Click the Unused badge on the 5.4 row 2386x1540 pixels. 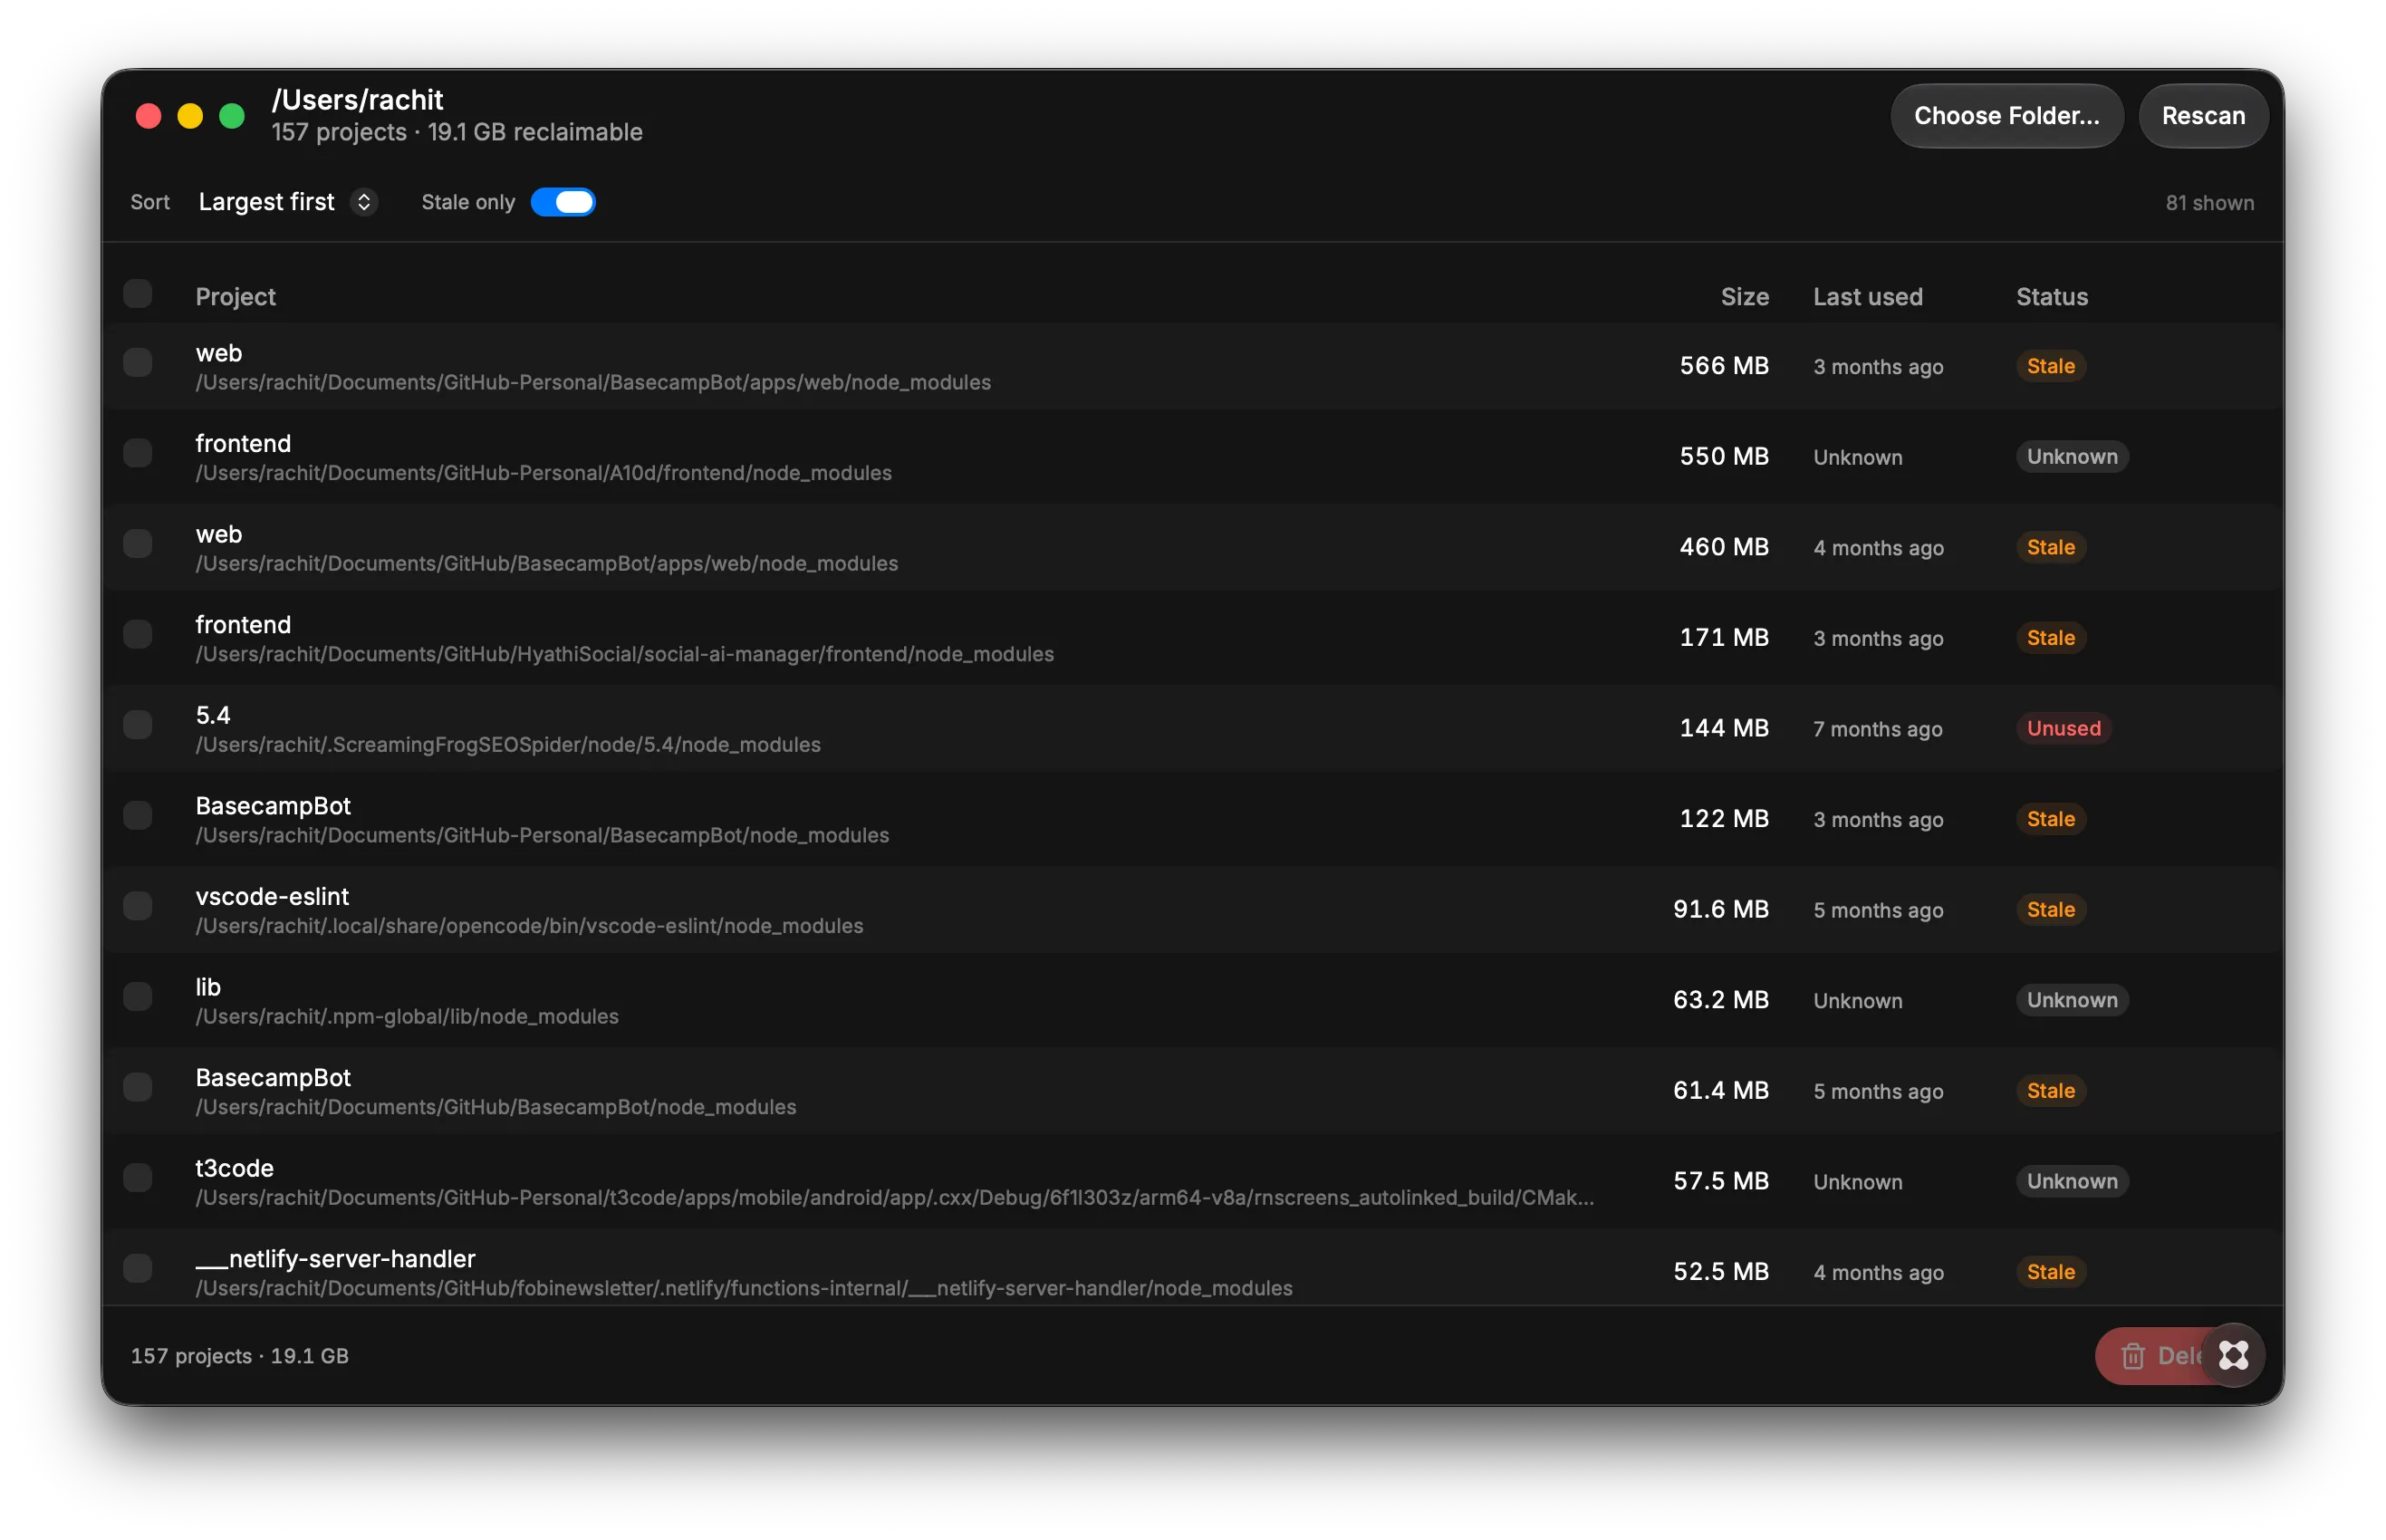pos(2063,728)
